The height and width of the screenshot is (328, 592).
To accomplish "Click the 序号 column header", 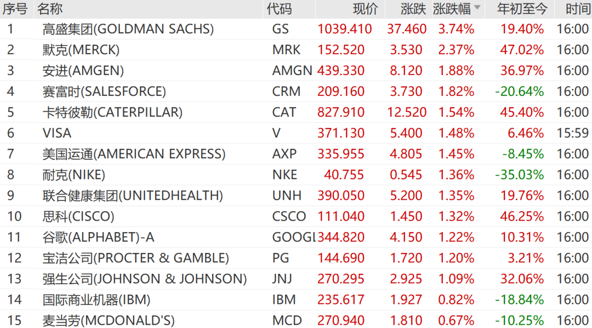I will pos(15,9).
